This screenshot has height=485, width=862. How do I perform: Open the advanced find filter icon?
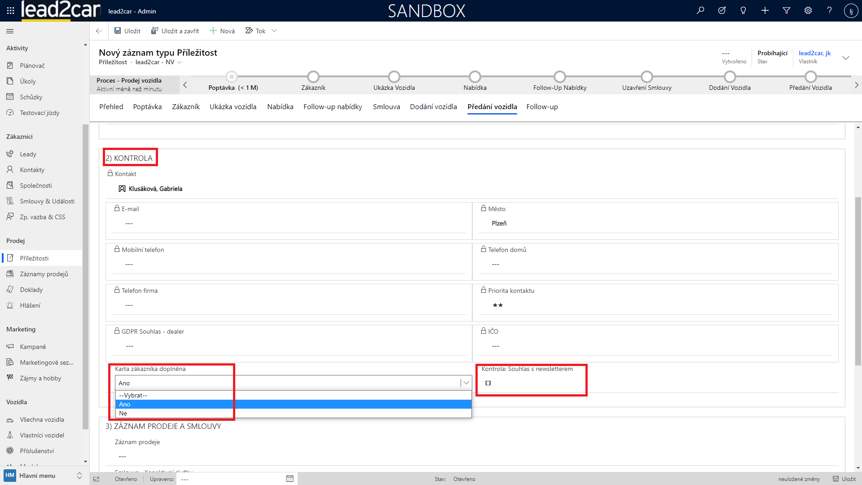(787, 10)
